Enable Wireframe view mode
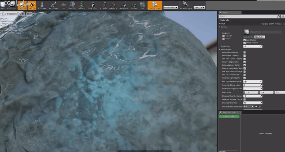This screenshot has width=285, height=152. [x=42, y=5]
